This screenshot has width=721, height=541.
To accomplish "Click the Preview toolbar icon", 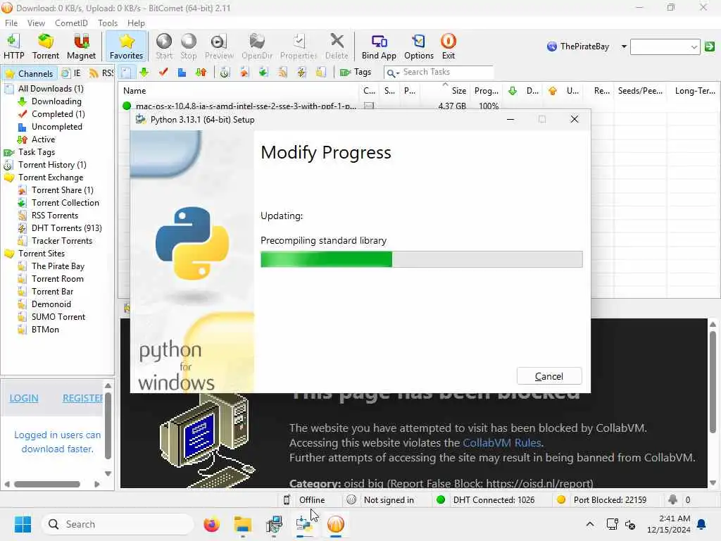I will coord(219,46).
